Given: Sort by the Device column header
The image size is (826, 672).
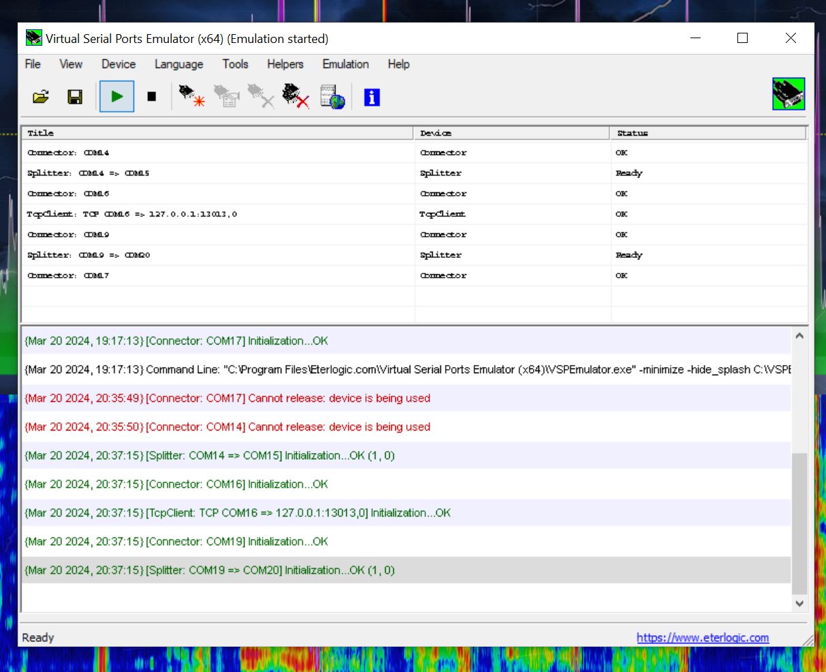Looking at the screenshot, I should 511,133.
